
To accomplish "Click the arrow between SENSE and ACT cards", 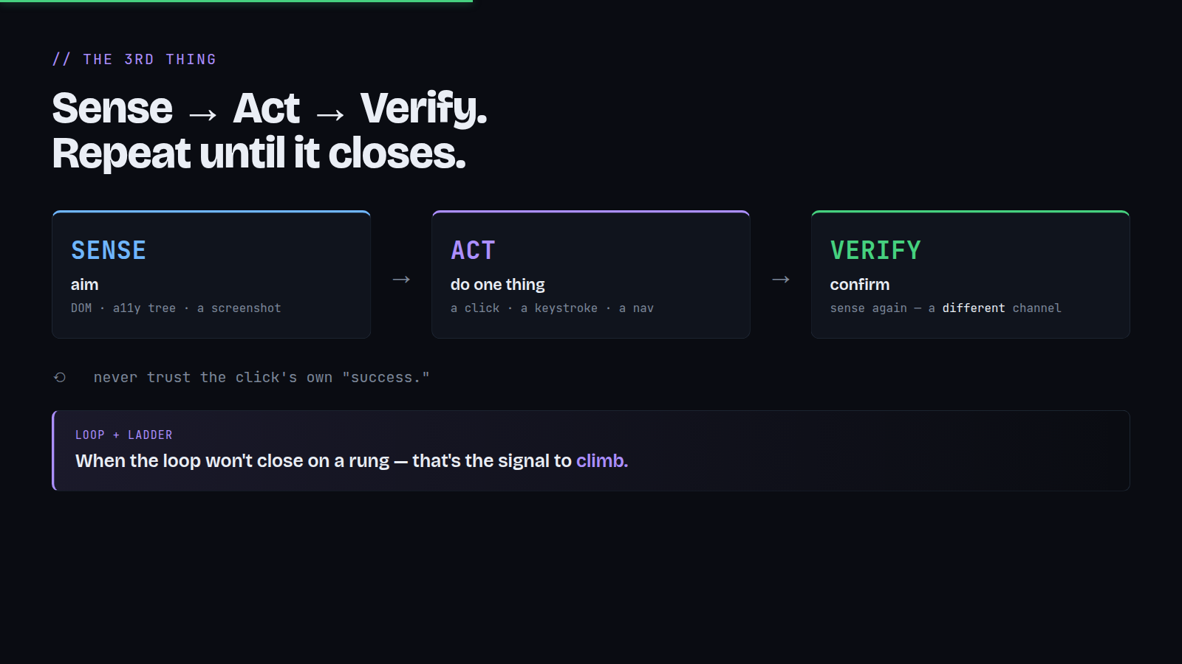I will [x=401, y=280].
